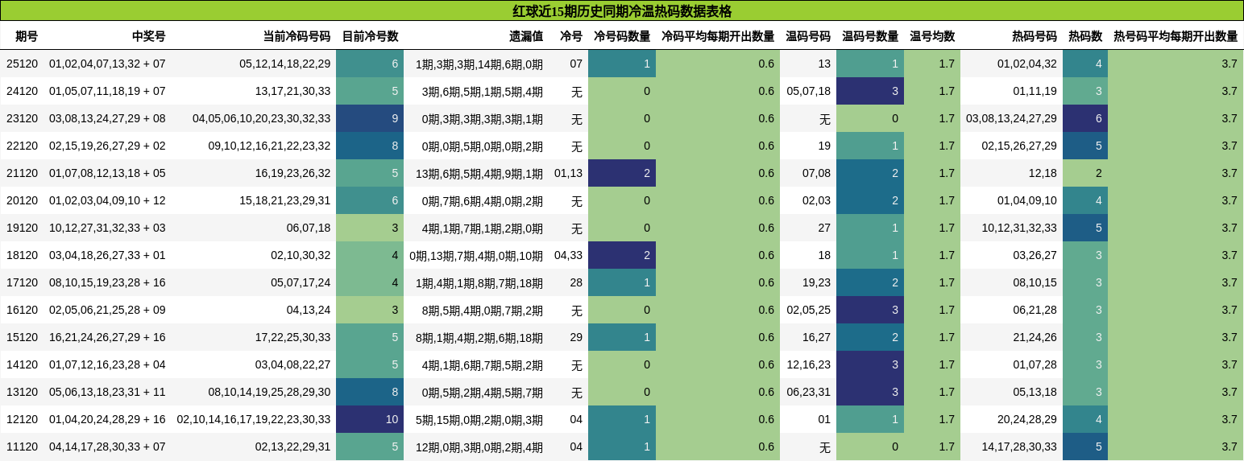Select the 遗漏值 column header
1244x461 pixels.
[x=526, y=36]
